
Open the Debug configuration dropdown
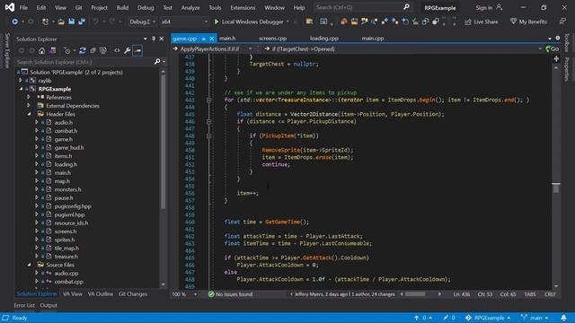pyautogui.click(x=142, y=22)
